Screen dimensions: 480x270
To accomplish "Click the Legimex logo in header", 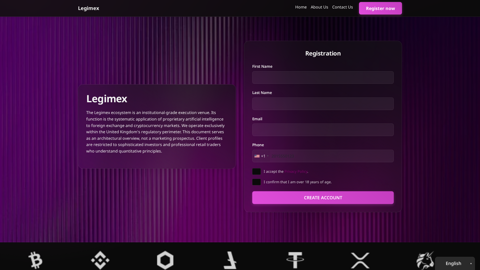I will 88,8.
